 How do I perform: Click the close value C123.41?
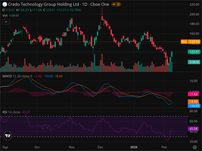49,10
